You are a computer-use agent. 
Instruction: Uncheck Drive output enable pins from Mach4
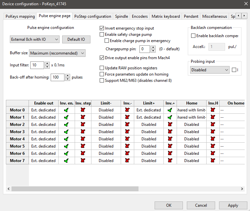[x=102, y=58]
